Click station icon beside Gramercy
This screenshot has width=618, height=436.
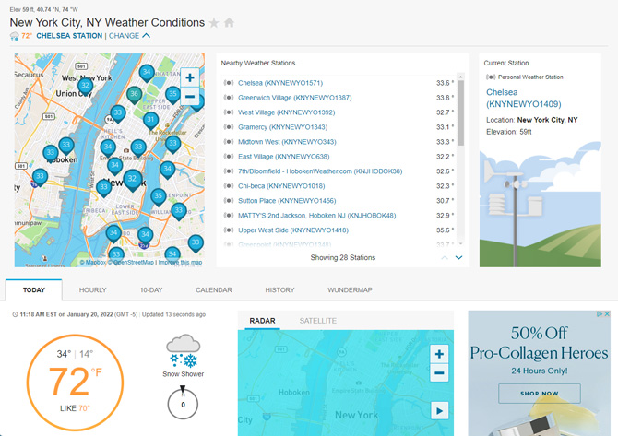pyautogui.click(x=229, y=127)
